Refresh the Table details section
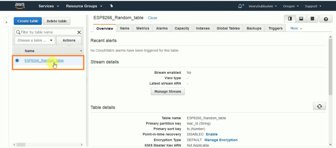The width and height of the screenshot is (336, 148). [x=320, y=106]
